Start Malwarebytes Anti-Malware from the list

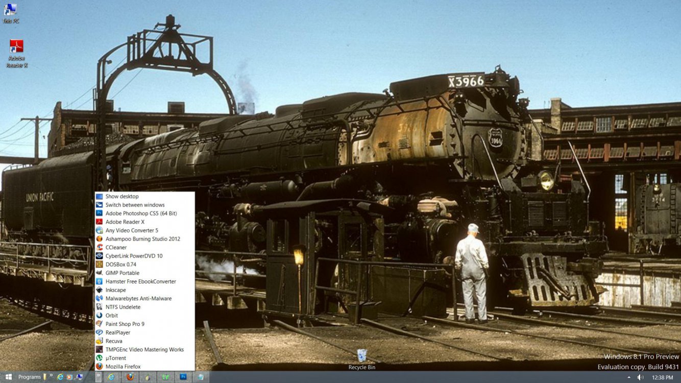(138, 299)
